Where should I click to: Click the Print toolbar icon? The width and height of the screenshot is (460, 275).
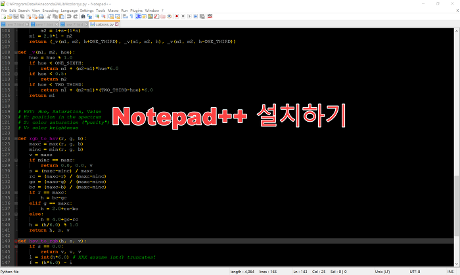pos(41,16)
